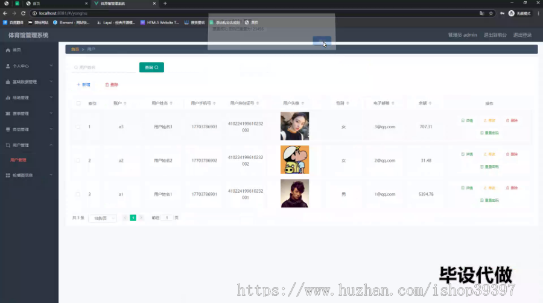
Task: Click 删除 delete for user a2
Action: pos(512,154)
